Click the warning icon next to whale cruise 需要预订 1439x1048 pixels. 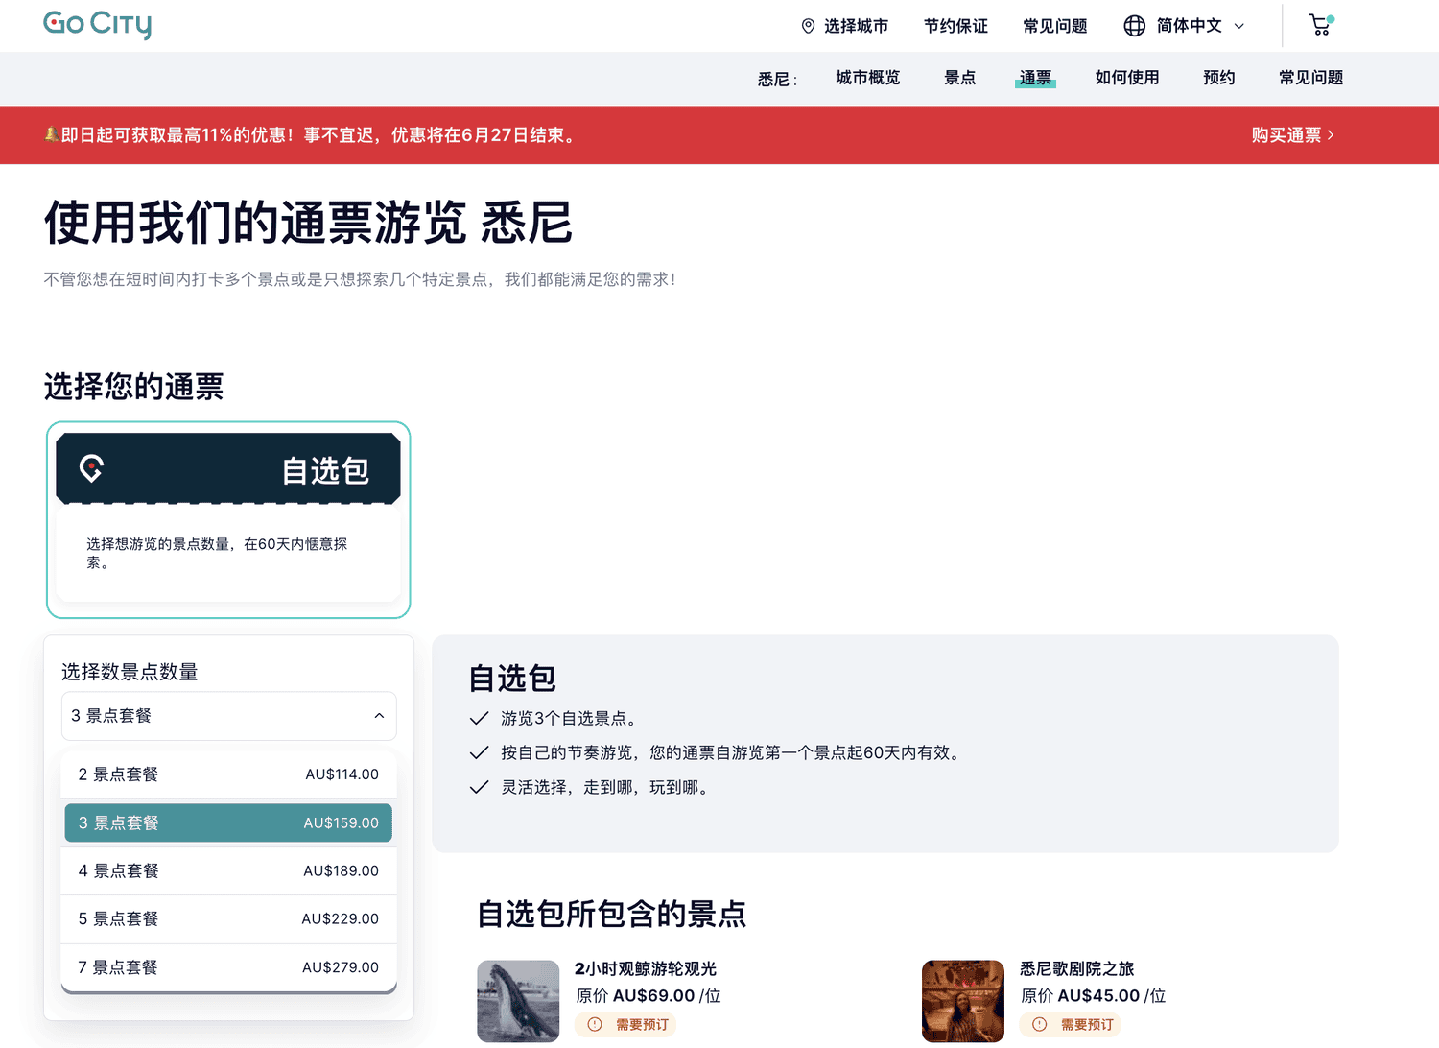595,1024
